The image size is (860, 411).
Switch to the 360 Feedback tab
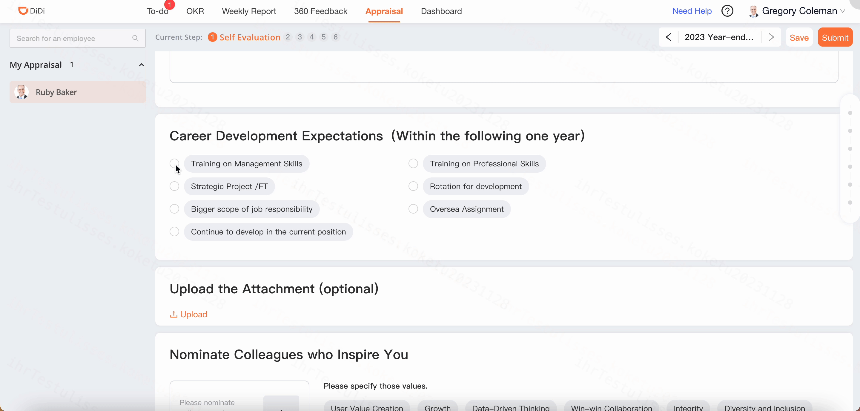[320, 11]
